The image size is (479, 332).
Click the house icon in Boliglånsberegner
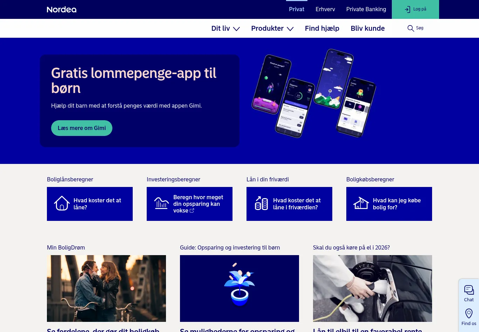point(62,203)
